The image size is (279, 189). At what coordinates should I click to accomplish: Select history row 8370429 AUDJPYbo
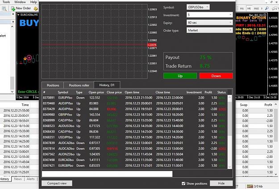[x=134, y=109]
